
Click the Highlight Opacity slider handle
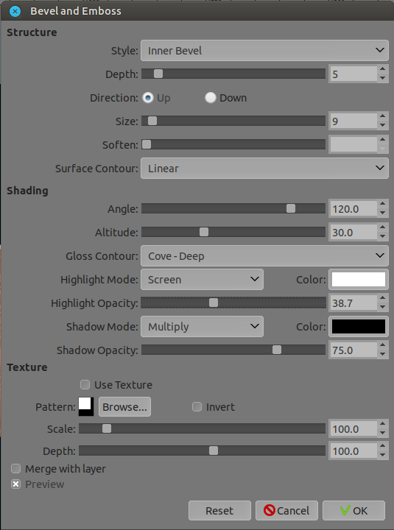214,303
